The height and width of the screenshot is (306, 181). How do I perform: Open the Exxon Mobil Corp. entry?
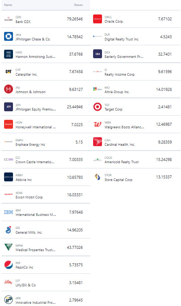click(29, 197)
